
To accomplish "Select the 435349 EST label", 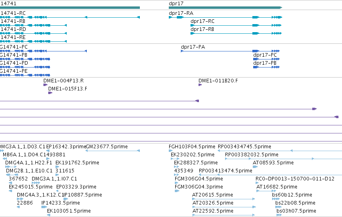I will click(x=184, y=171).
